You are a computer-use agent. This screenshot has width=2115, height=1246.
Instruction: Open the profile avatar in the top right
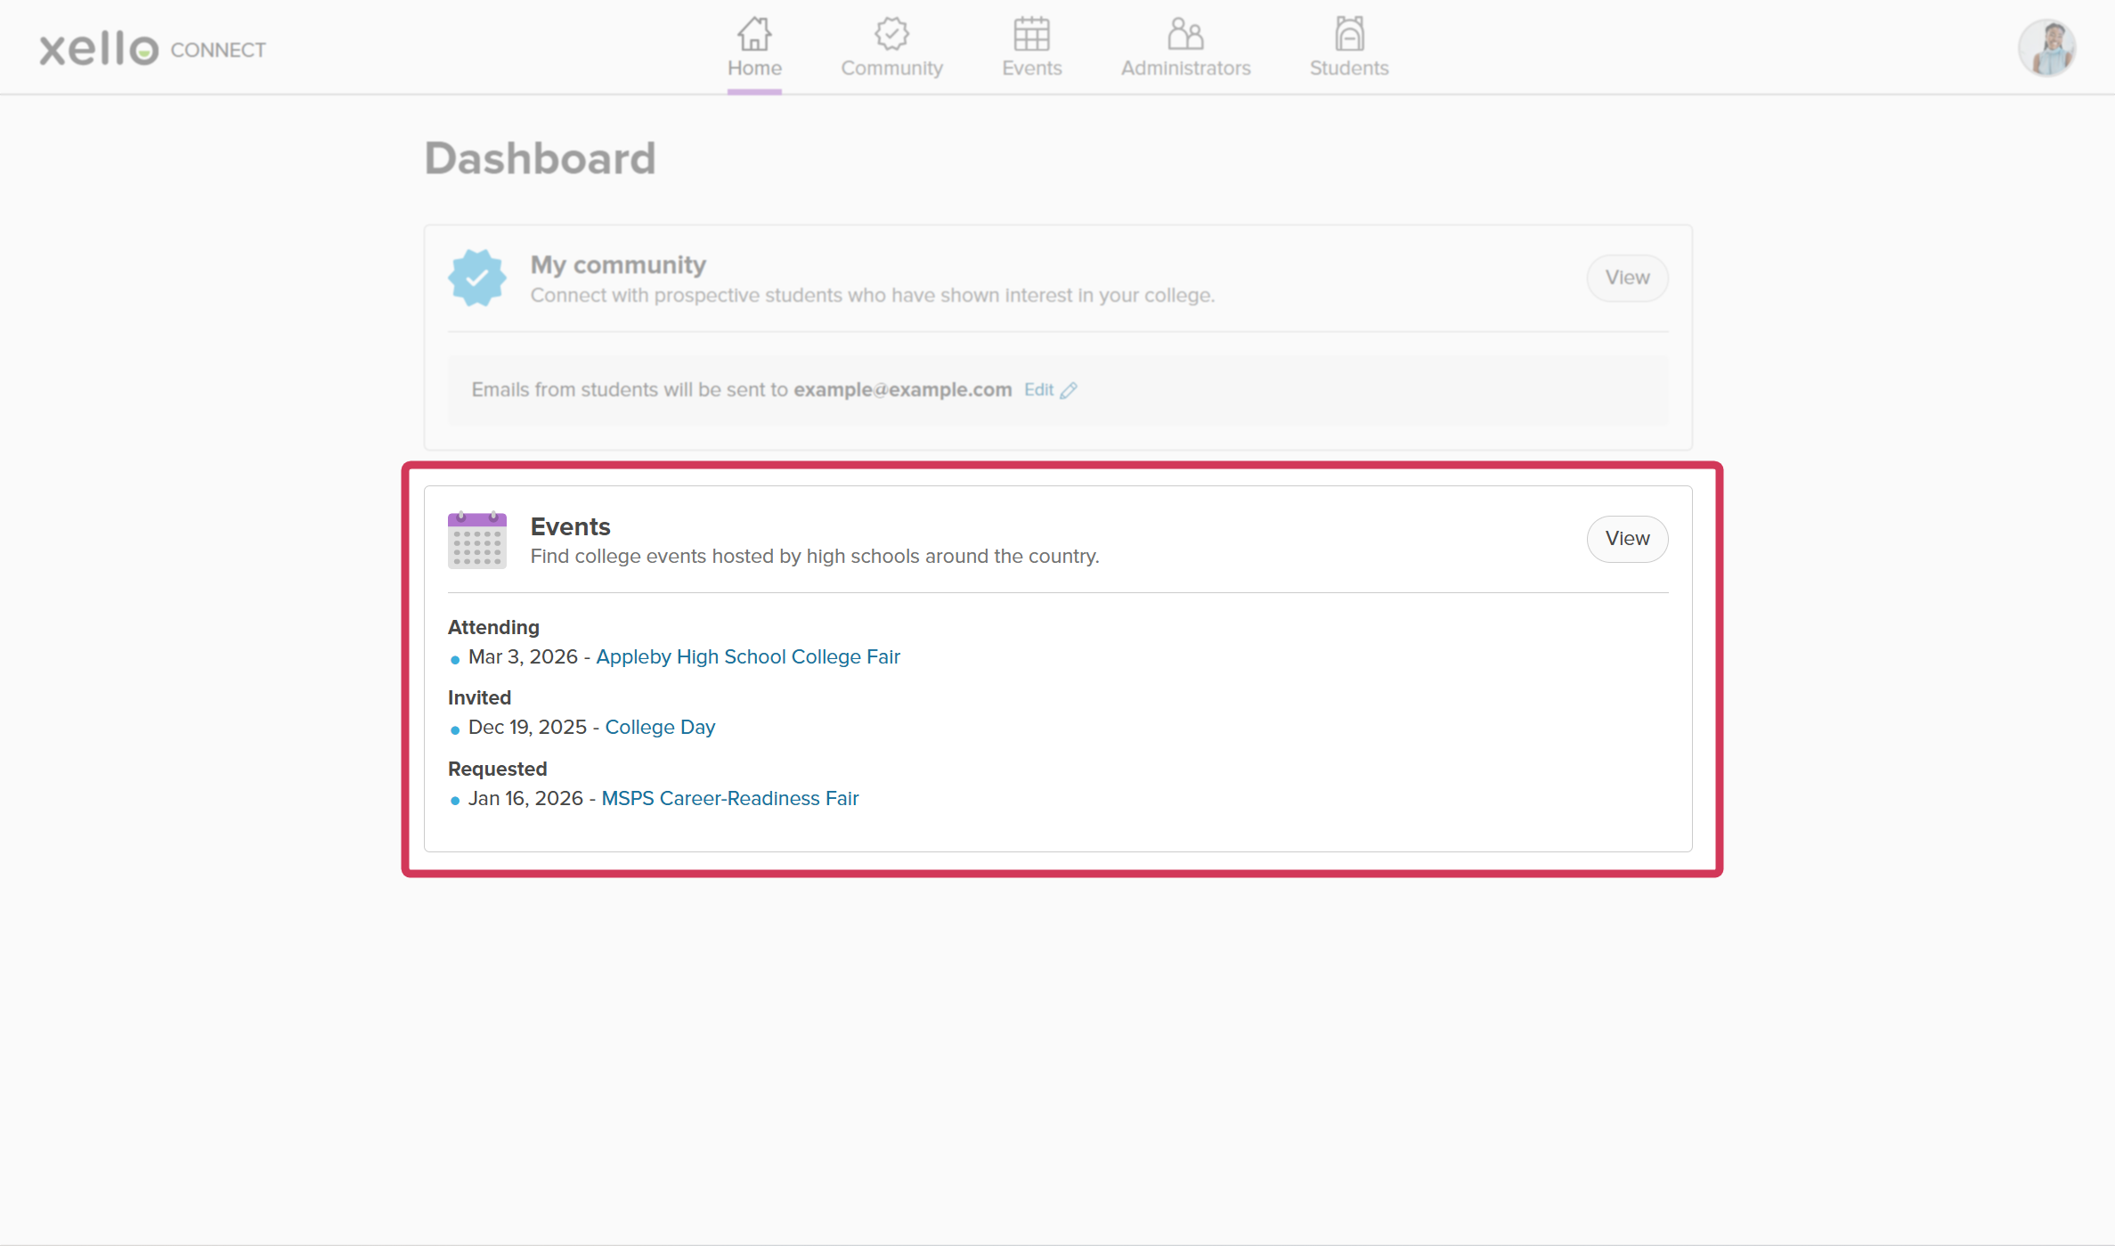tap(2046, 47)
